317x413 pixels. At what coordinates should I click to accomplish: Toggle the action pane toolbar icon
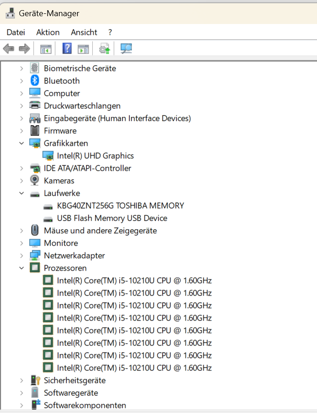84,49
